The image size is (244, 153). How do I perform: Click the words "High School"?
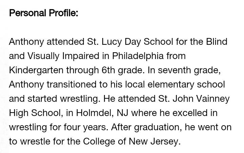[x=33, y=113]
